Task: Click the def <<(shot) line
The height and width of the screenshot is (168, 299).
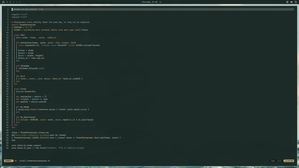Action: tap(32, 99)
